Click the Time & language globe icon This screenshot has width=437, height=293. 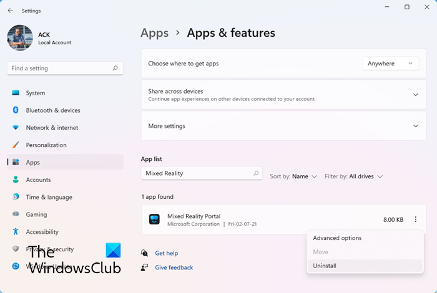(16, 197)
